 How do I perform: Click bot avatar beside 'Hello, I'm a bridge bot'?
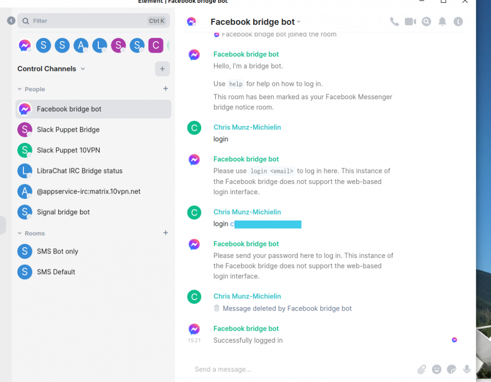point(194,55)
